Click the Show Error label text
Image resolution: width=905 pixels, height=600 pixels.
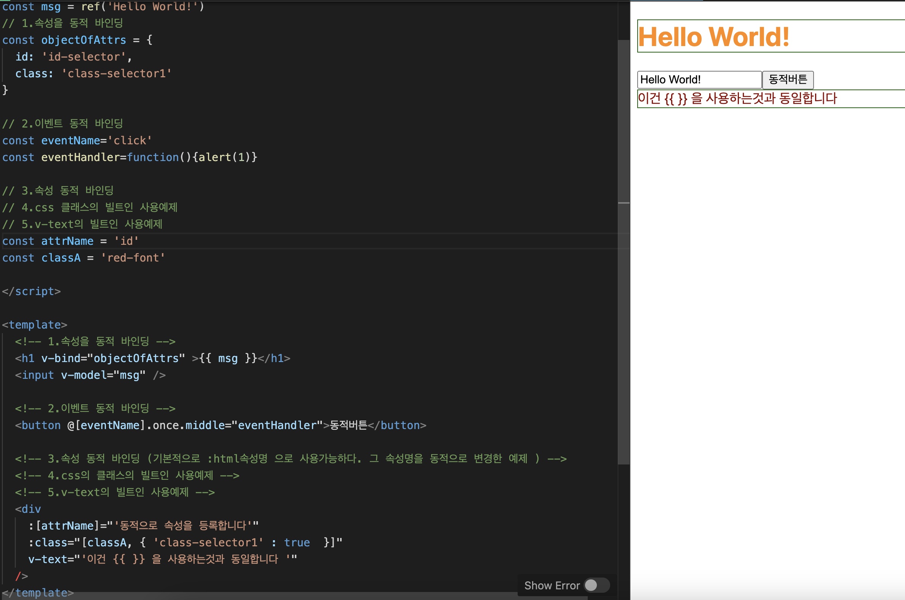[x=552, y=585]
